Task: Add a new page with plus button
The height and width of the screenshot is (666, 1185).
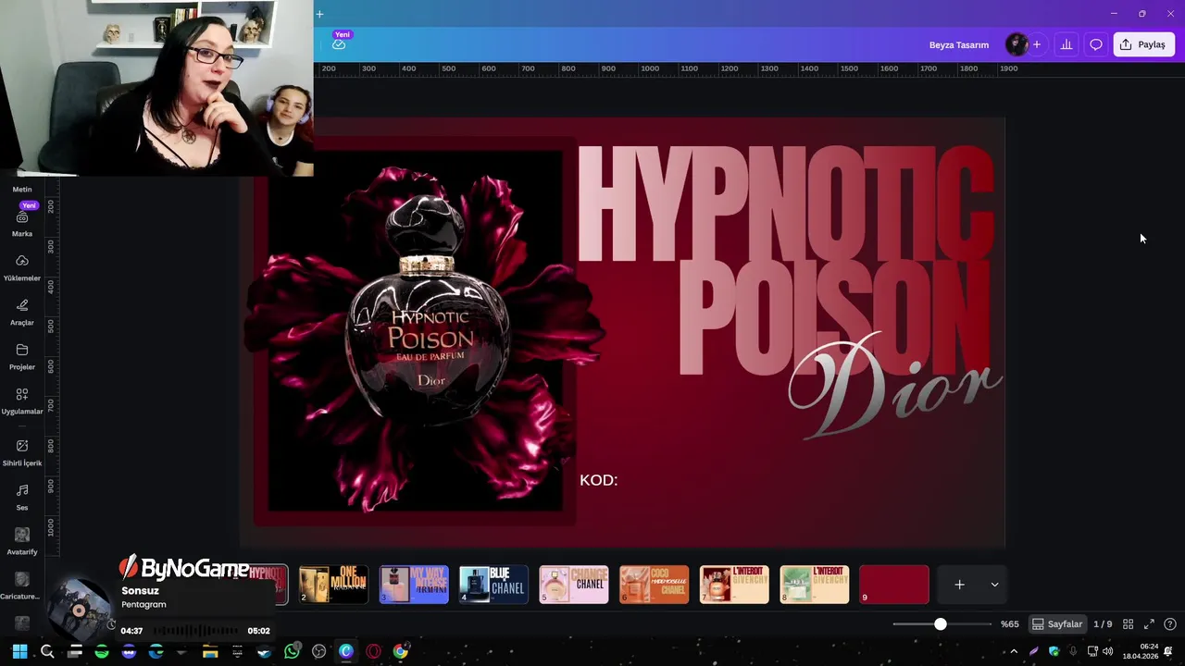Action: pos(960,585)
